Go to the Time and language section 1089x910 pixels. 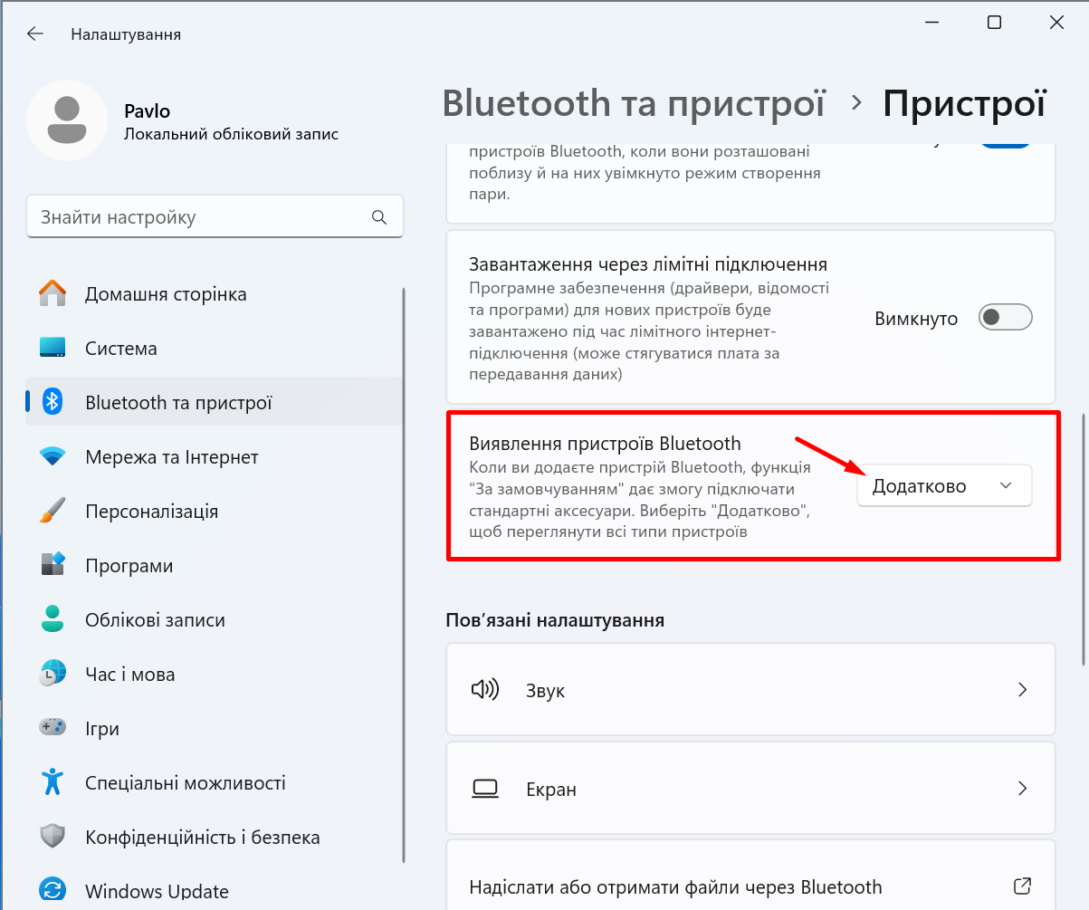click(129, 675)
